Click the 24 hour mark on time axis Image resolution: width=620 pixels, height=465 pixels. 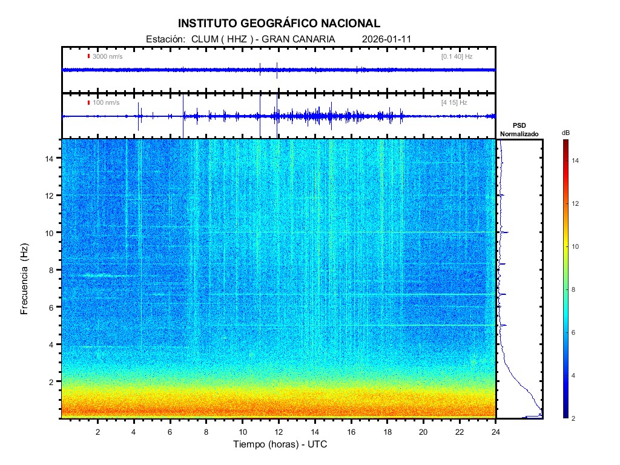[x=496, y=431]
